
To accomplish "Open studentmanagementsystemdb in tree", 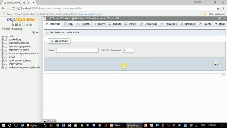I will 24,68.
